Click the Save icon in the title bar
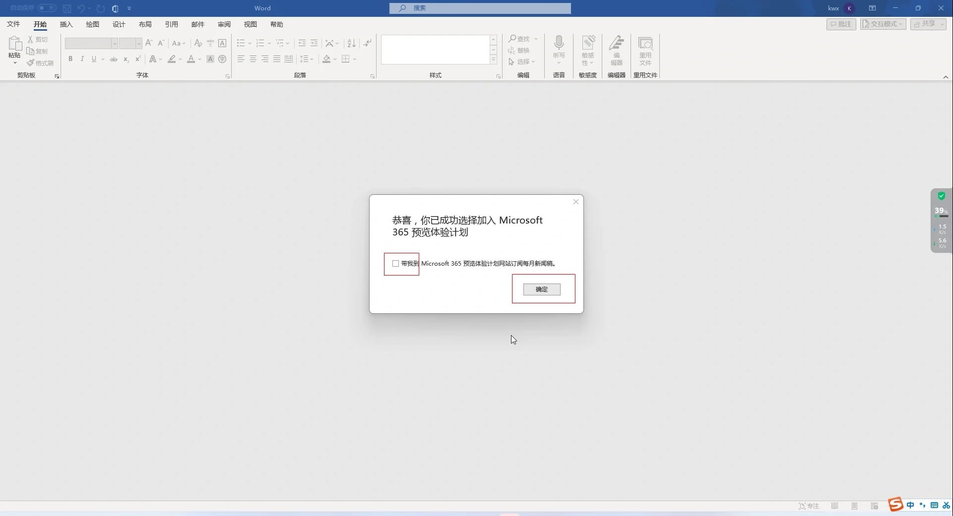This screenshot has height=516, width=953. click(67, 8)
